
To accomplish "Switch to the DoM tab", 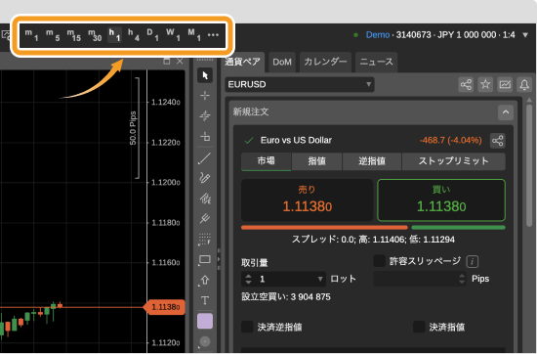I will click(x=282, y=62).
